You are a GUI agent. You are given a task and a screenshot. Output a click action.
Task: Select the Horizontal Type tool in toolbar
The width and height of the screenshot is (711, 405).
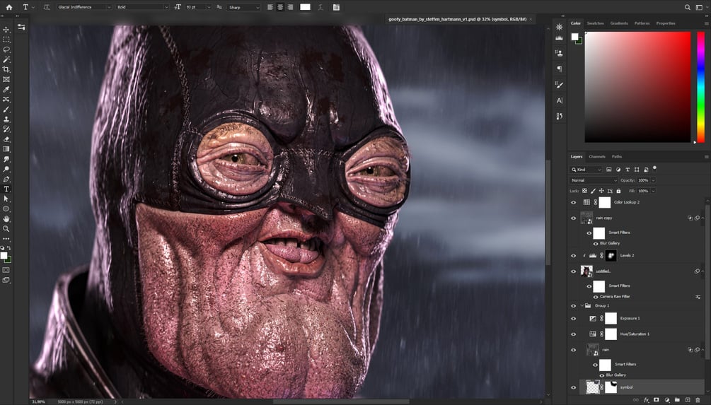6,189
